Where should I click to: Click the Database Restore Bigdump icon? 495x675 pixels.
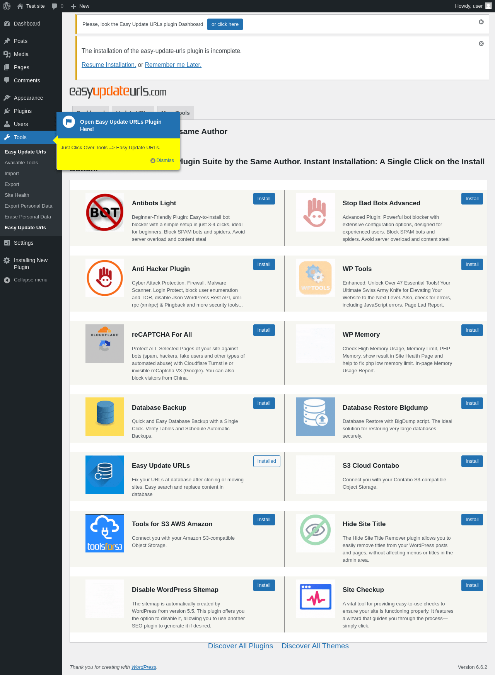click(316, 417)
